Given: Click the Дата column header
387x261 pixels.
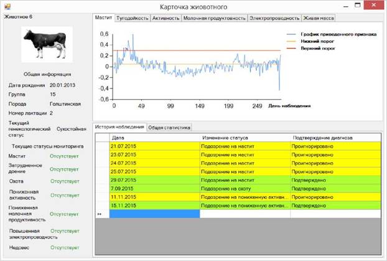Looking at the screenshot, I should click(x=154, y=138).
